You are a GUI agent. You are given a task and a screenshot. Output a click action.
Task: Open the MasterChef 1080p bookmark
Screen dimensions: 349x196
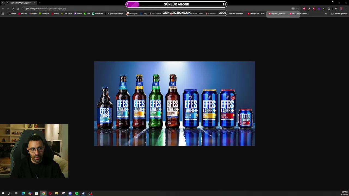coord(257,14)
